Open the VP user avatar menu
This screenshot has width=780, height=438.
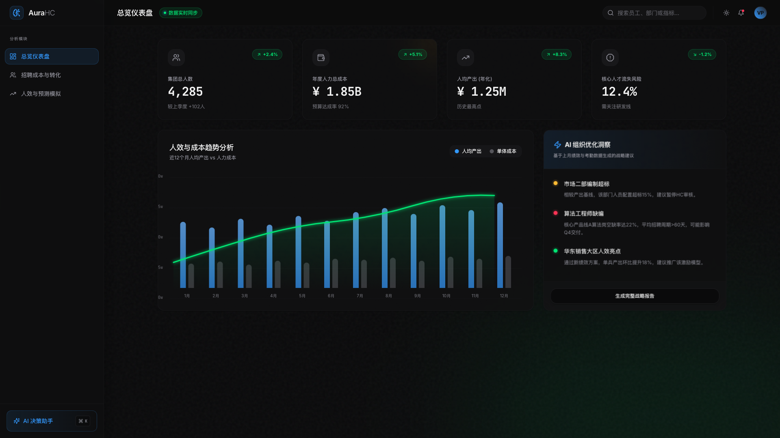[x=760, y=13]
